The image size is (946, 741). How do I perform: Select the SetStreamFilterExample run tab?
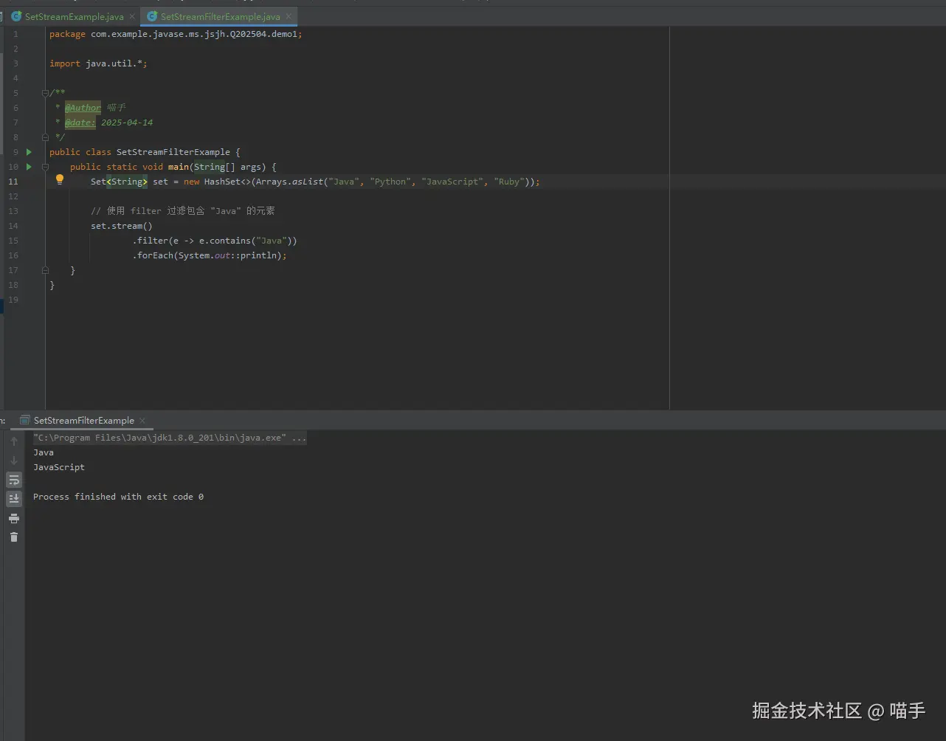83,421
